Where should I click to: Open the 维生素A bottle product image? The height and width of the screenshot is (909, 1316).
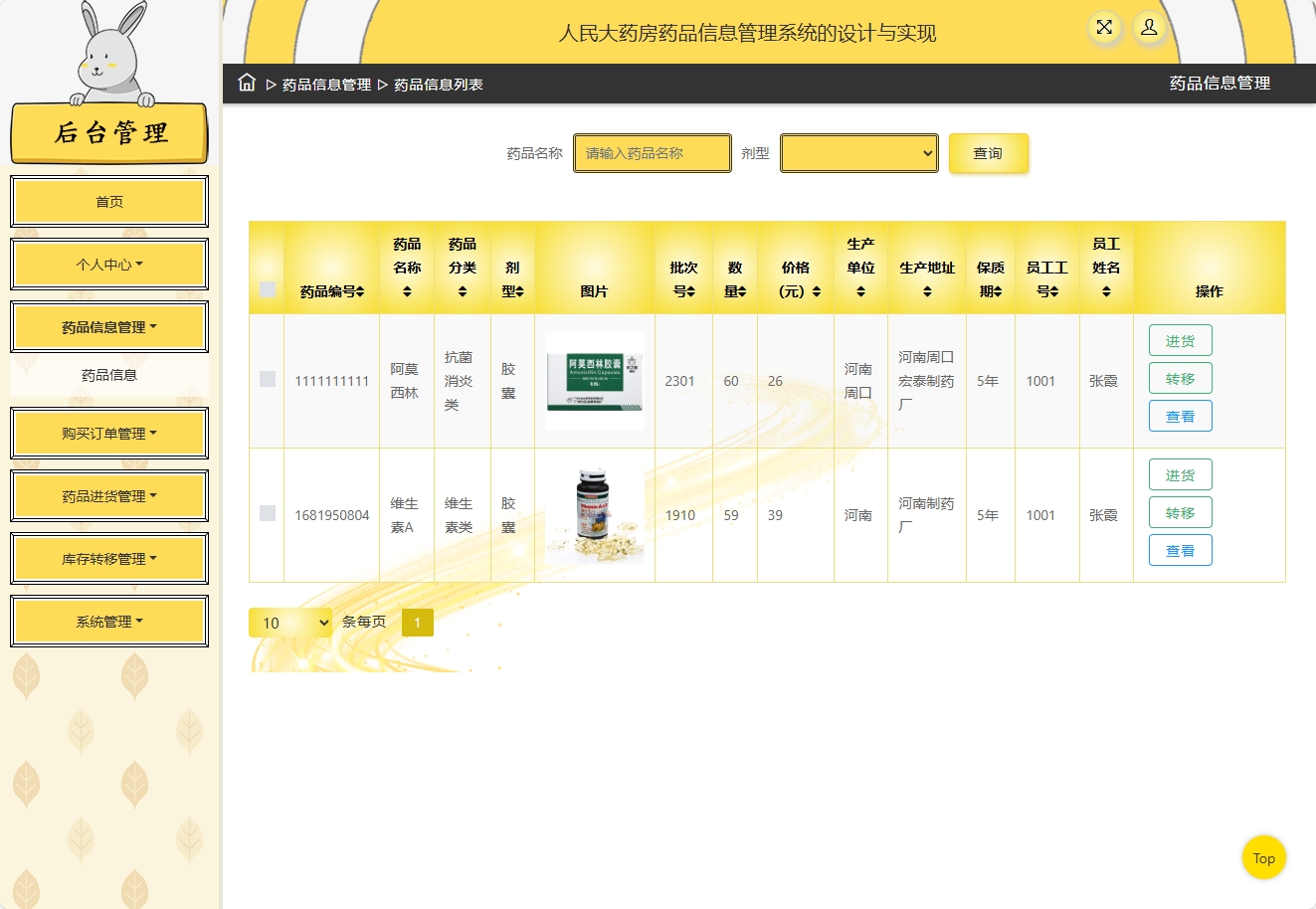pos(595,515)
